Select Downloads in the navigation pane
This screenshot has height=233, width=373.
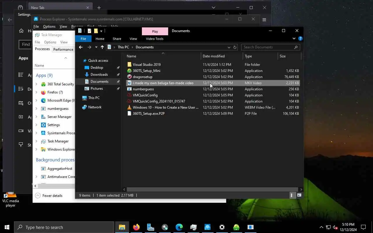click(99, 75)
